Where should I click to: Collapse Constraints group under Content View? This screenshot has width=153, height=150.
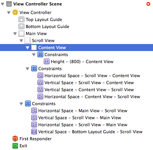coord(34,55)
